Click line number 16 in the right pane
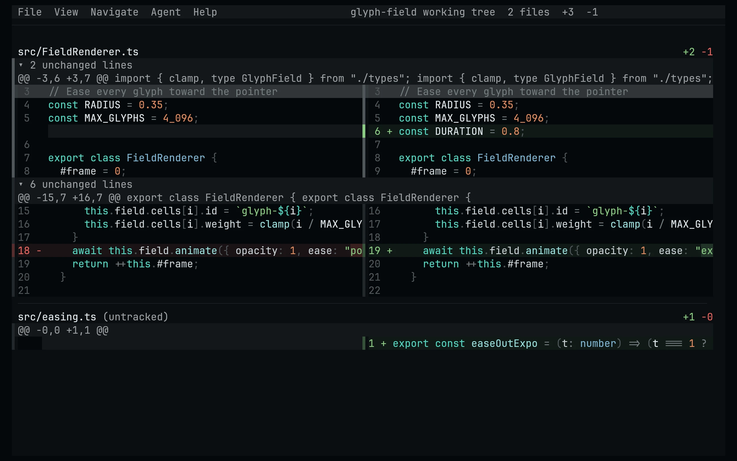The height and width of the screenshot is (461, 737). (x=374, y=211)
